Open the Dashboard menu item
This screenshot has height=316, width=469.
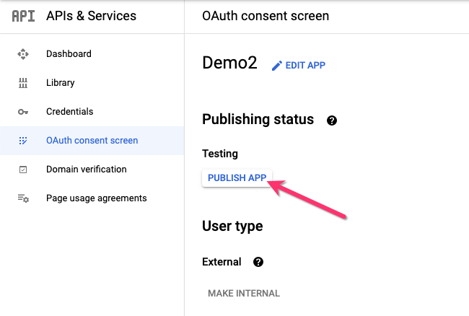coord(69,54)
